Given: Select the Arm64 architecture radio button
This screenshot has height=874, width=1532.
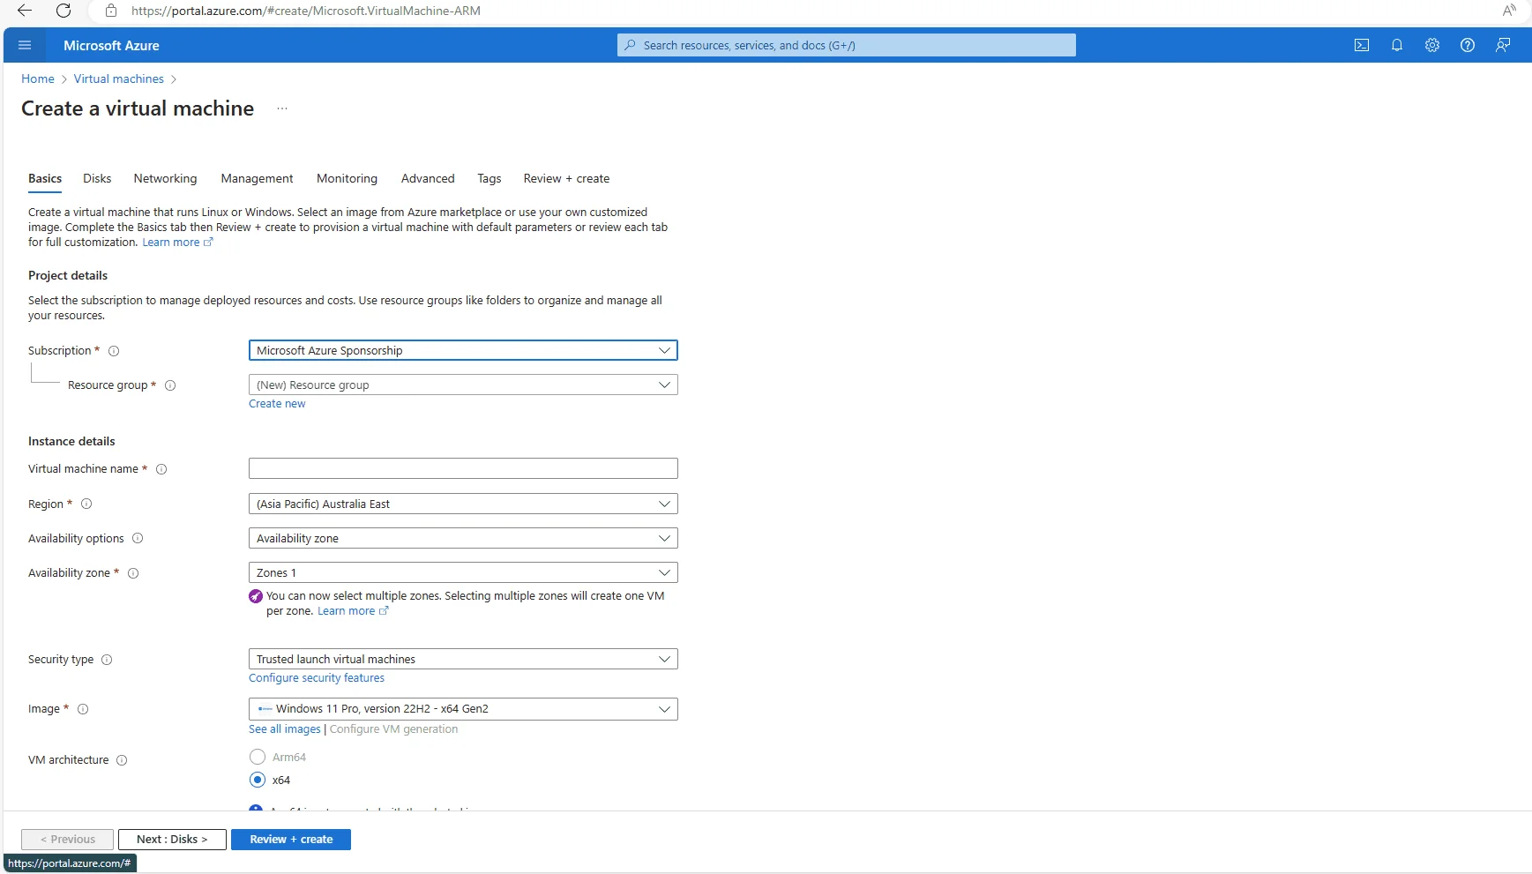Looking at the screenshot, I should [258, 757].
